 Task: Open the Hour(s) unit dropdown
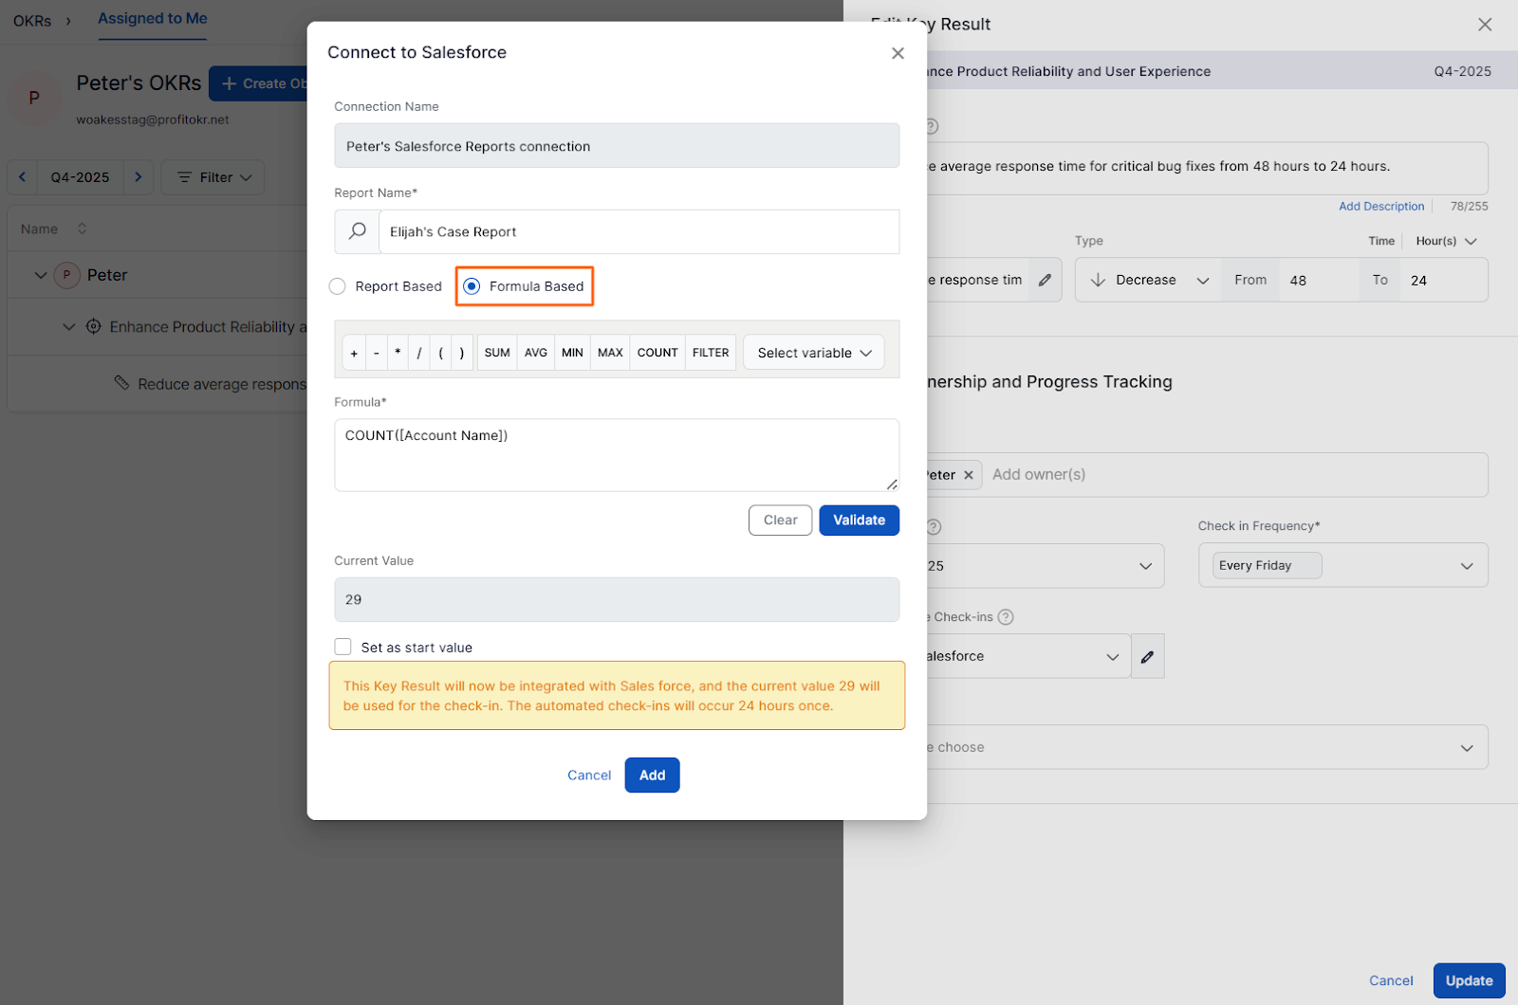pyautogui.click(x=1446, y=241)
